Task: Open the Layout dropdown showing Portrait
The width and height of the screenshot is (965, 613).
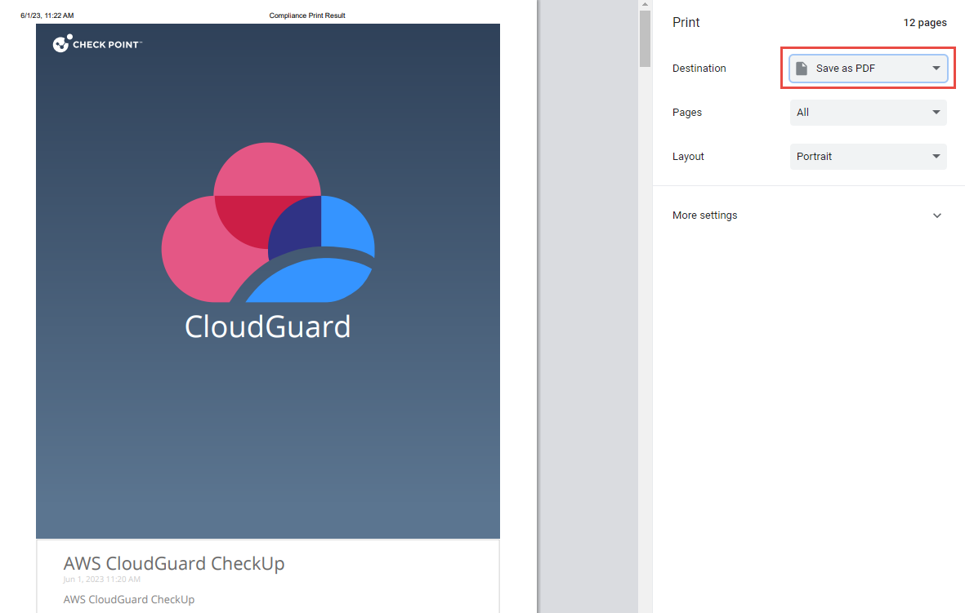Action: pyautogui.click(x=867, y=157)
